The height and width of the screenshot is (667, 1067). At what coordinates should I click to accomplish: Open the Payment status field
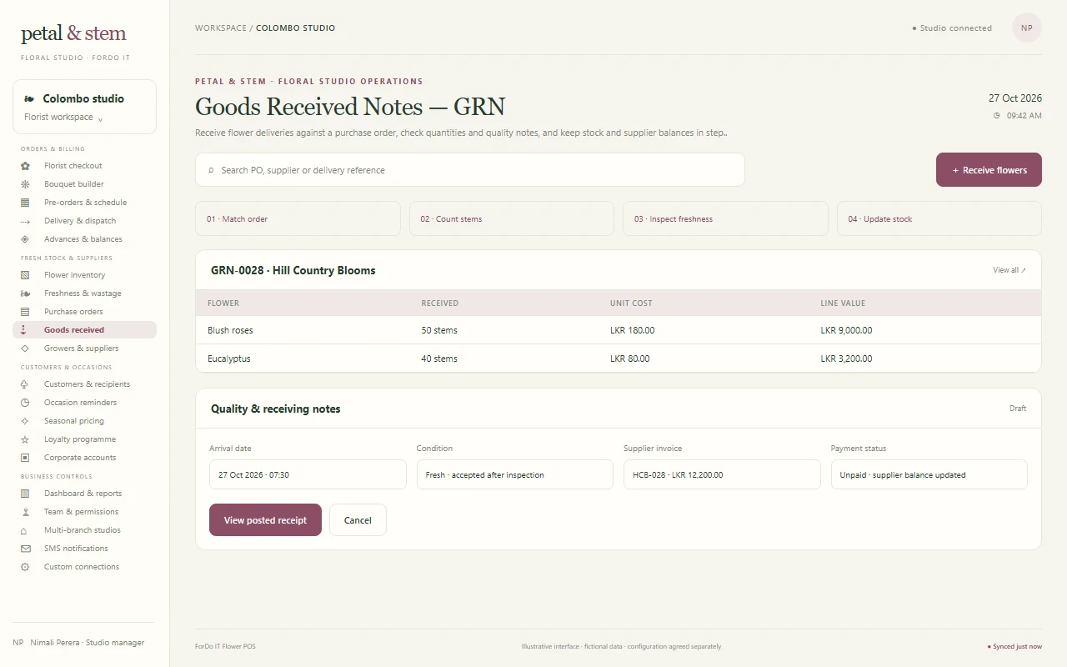[x=929, y=474]
